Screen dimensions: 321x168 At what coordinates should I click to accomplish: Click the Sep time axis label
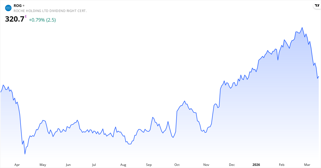pos(149,165)
